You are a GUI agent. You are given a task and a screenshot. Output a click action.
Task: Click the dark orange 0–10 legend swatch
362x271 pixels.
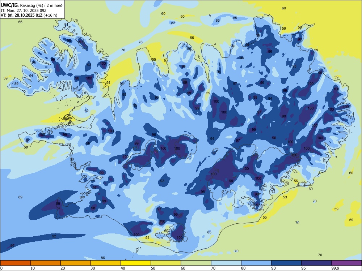pyautogui.click(x=15, y=263)
